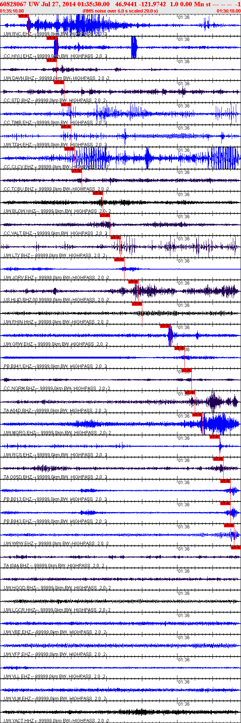This screenshot has height=723, width=241.
Task: Select the pick flag on TA.G05D trace
Action: (x=218, y=459)
